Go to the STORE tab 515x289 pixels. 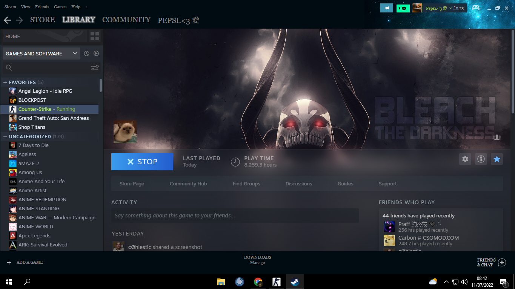43,20
